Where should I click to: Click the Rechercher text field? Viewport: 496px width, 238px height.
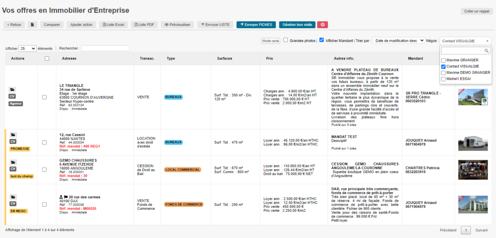(105, 48)
